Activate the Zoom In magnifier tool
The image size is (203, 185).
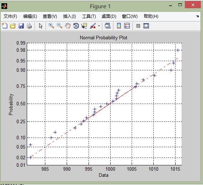[x=51, y=26]
